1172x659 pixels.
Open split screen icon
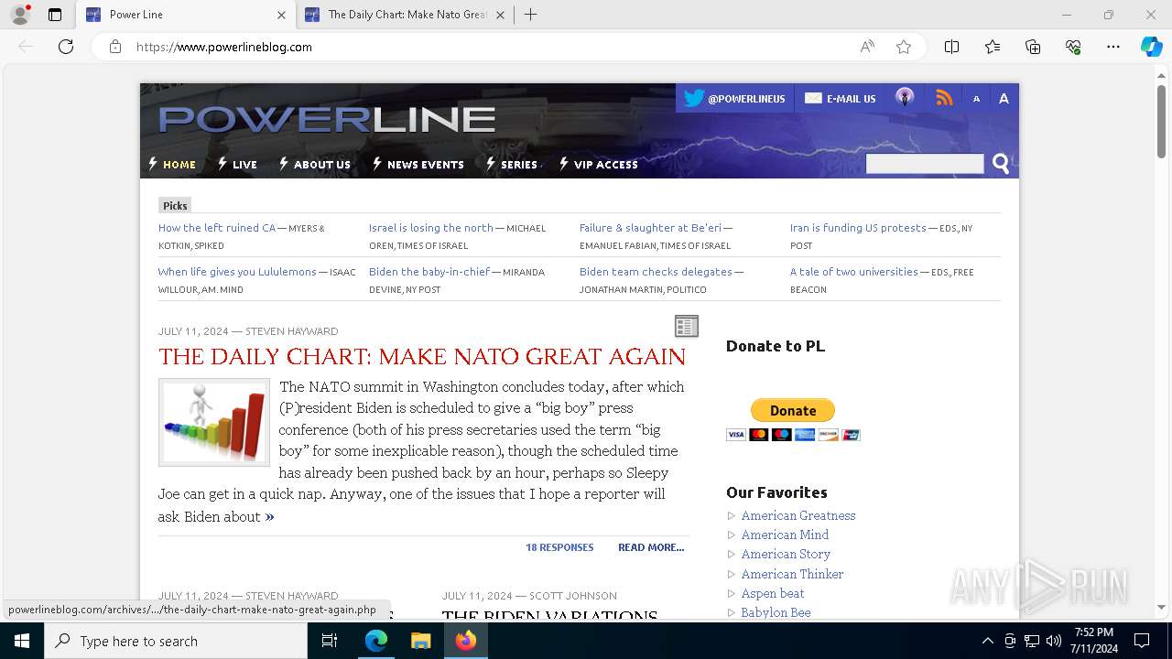[951, 47]
